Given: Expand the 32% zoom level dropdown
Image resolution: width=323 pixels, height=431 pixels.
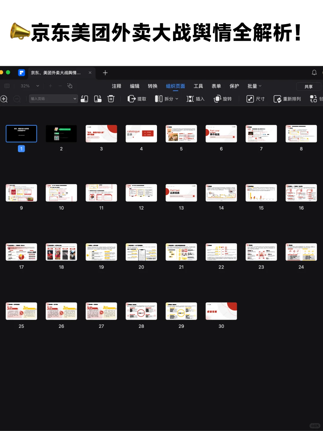Looking at the screenshot, I should coord(38,86).
